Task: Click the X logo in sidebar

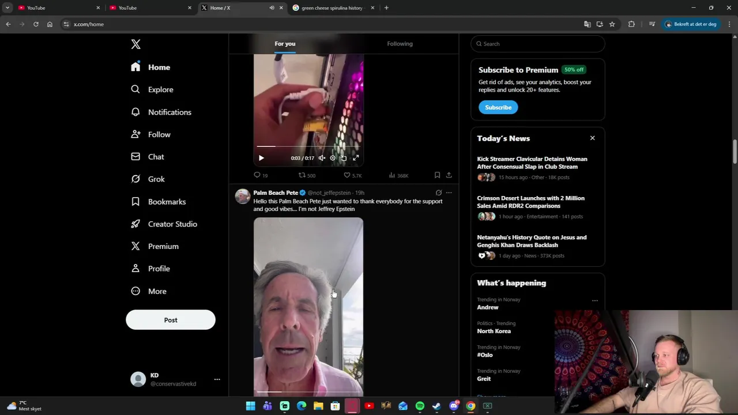Action: 135,44
